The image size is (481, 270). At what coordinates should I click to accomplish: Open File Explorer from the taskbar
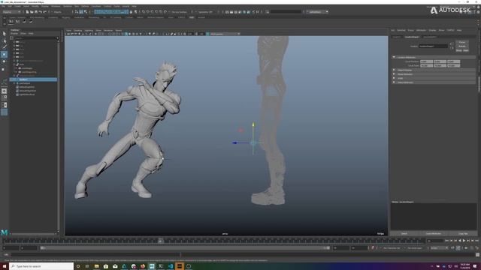tap(97, 266)
